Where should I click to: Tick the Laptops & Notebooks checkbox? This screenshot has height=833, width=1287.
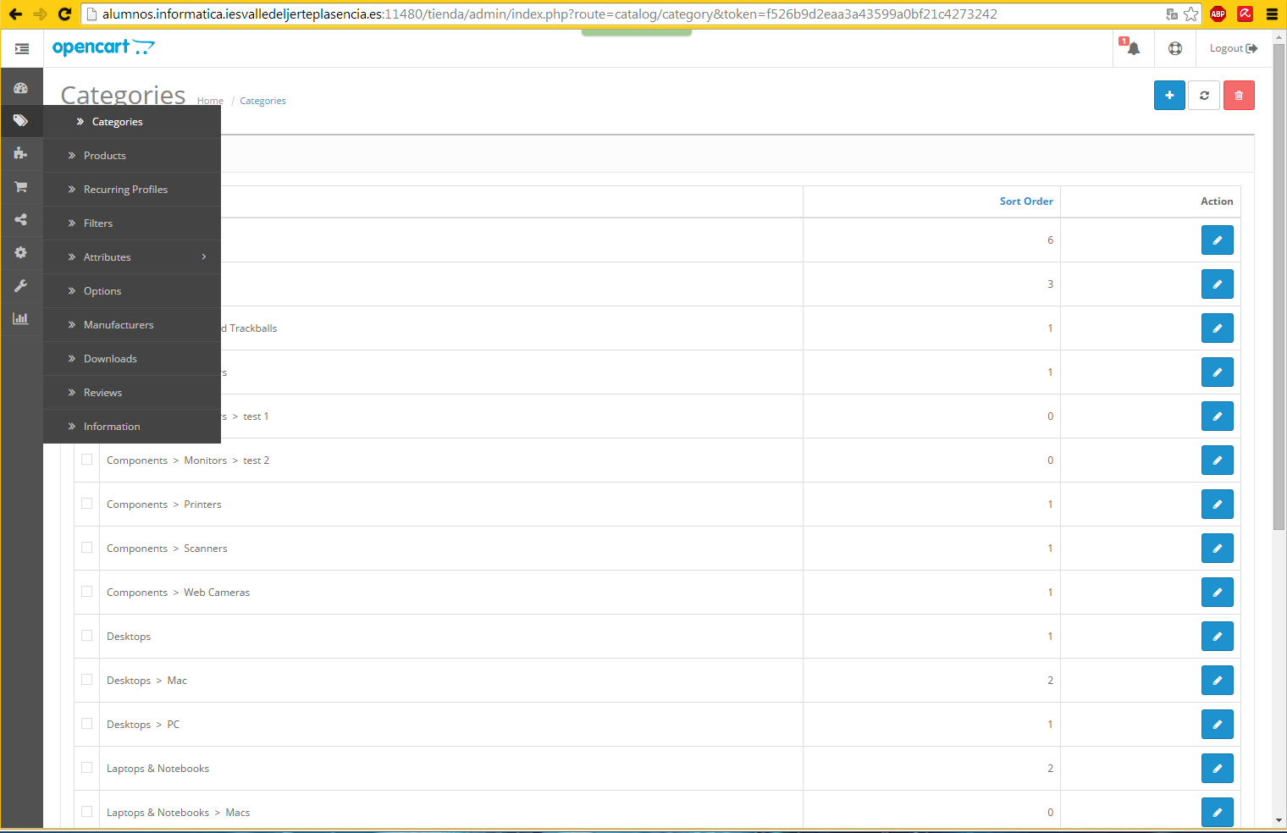coord(87,768)
